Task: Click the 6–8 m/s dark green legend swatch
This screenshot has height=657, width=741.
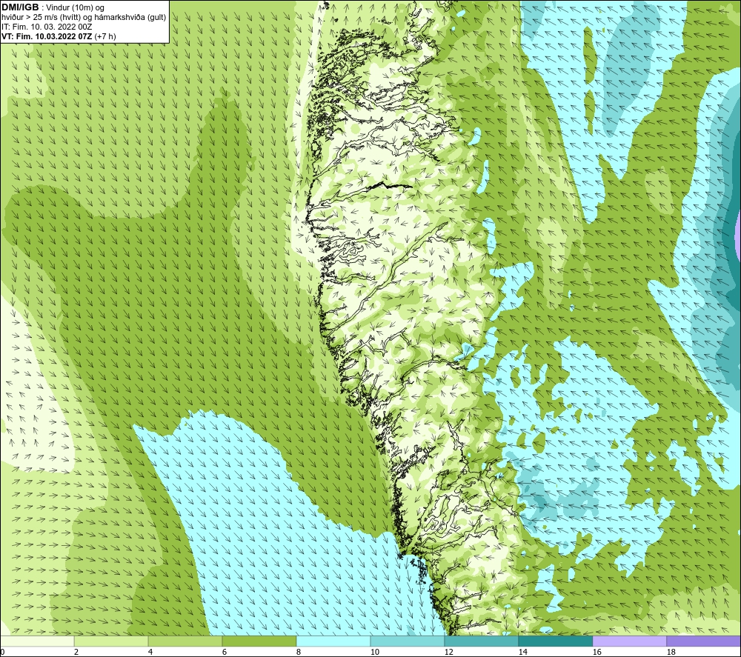Action: click(259, 641)
